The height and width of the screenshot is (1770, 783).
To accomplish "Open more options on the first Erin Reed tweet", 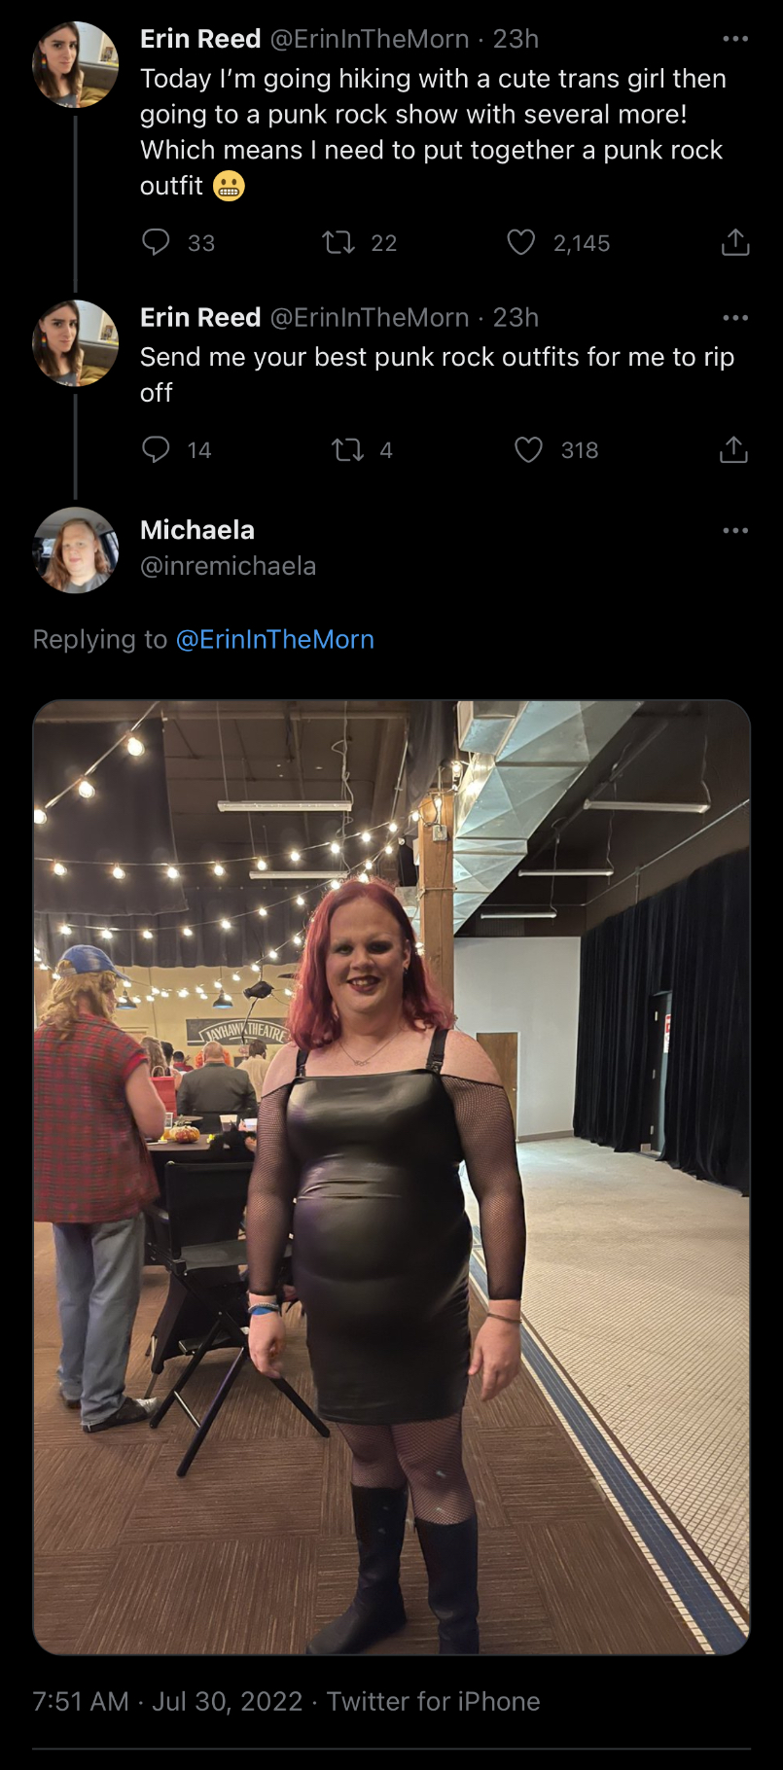I will [735, 39].
